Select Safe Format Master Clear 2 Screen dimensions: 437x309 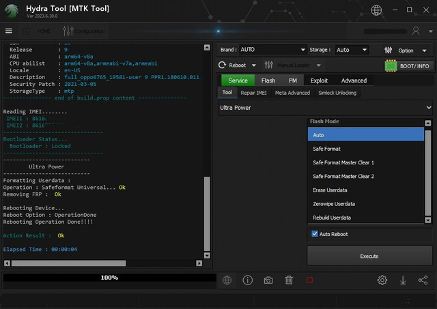tap(366, 176)
